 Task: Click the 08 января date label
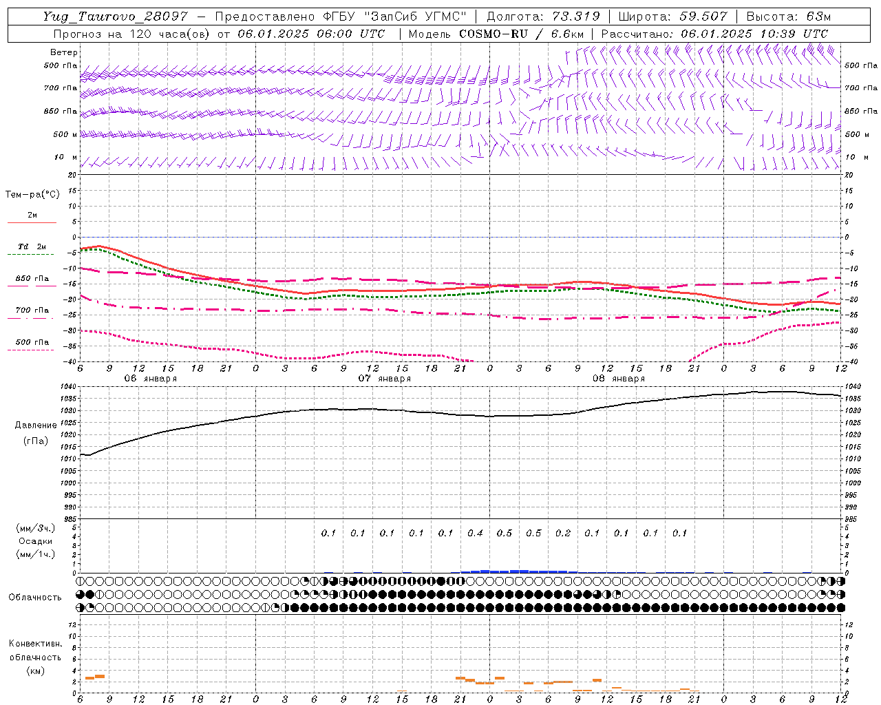click(619, 379)
